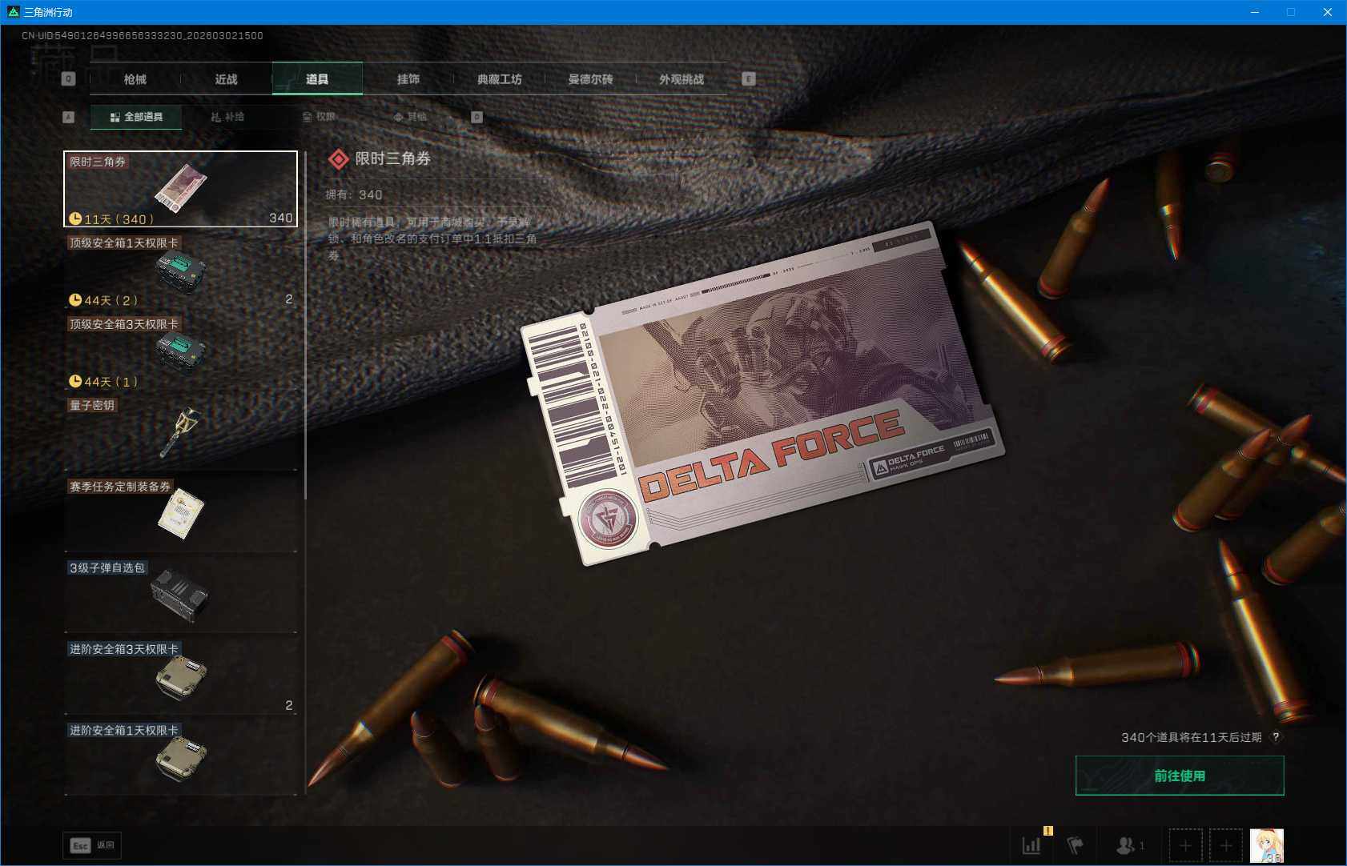Switch to the 挂饰 tab
Viewport: 1347px width, 866px height.
[x=408, y=79]
